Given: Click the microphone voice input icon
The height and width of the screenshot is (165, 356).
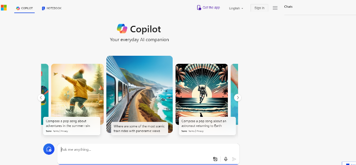Looking at the screenshot, I should point(226,159).
